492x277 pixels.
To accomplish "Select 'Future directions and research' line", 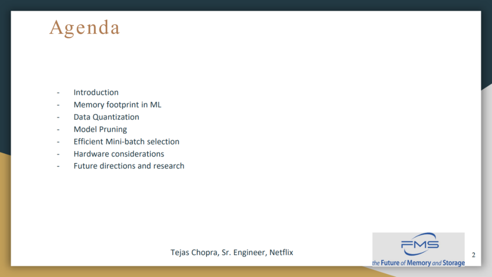I will pos(129,166).
